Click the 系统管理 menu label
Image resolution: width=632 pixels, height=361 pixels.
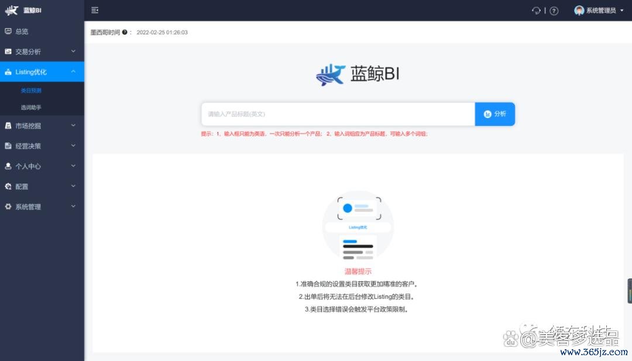tap(28, 207)
